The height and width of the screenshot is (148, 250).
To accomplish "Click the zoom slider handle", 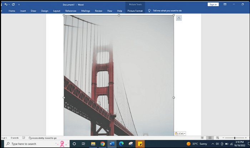I will pyautogui.click(x=235, y=138).
